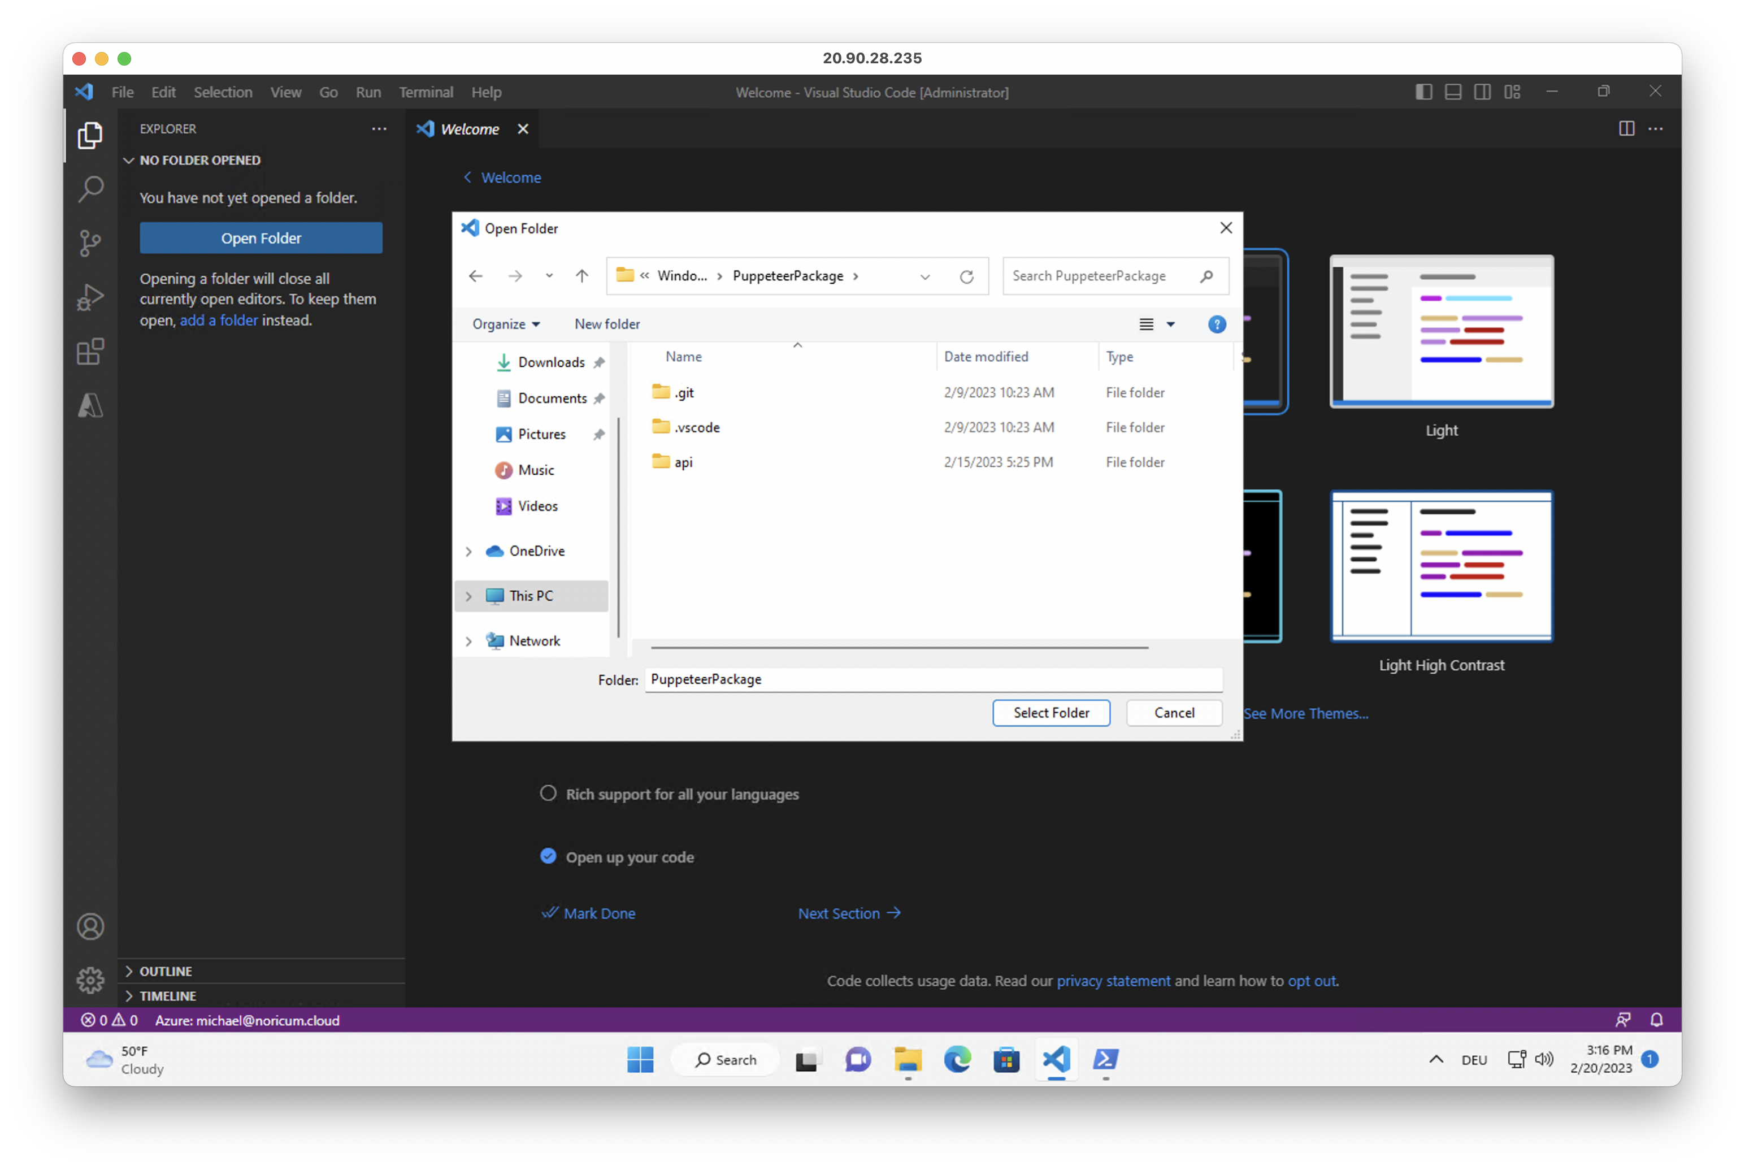1745x1170 pixels.
Task: Open Manage settings gear icon
Action: click(90, 980)
